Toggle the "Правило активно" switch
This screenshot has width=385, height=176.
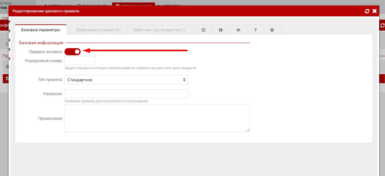(73, 52)
